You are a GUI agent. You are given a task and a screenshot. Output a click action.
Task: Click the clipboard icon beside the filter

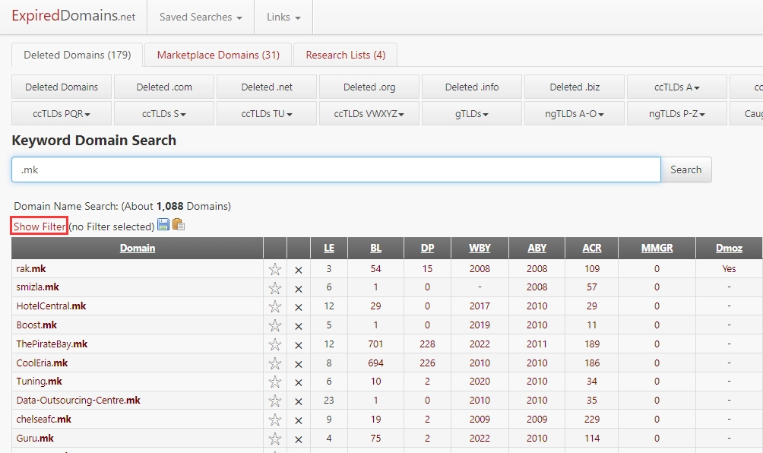coord(179,225)
